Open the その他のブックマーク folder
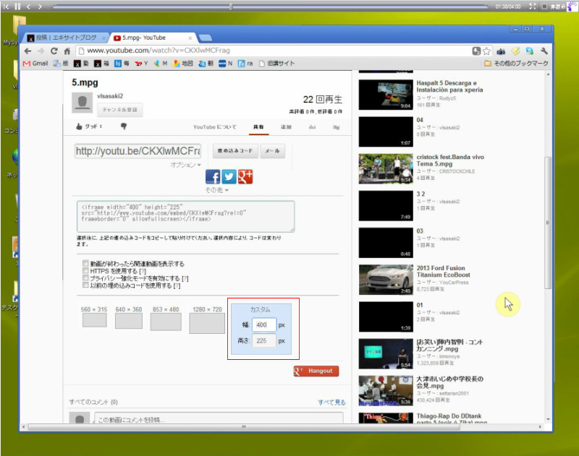 (x=516, y=64)
